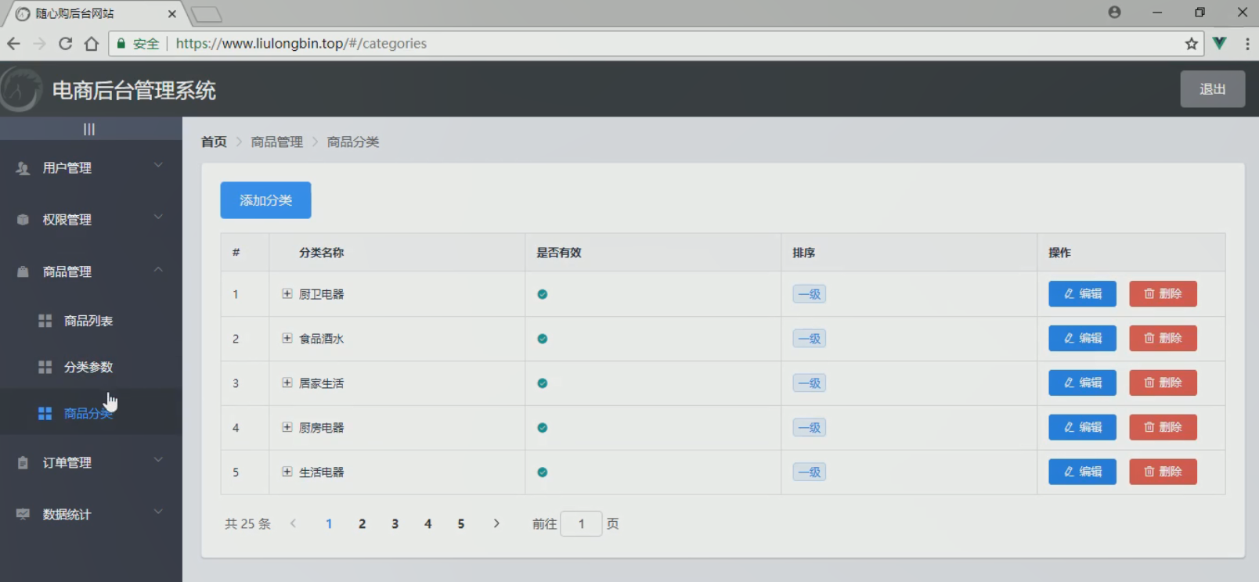Collapse sidebar with the ||| toggle
This screenshot has height=582, width=1259.
89,129
